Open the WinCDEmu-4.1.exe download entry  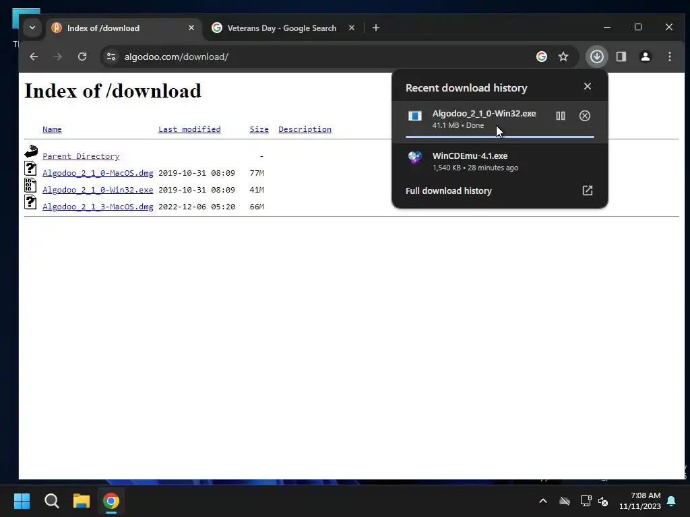(x=500, y=162)
